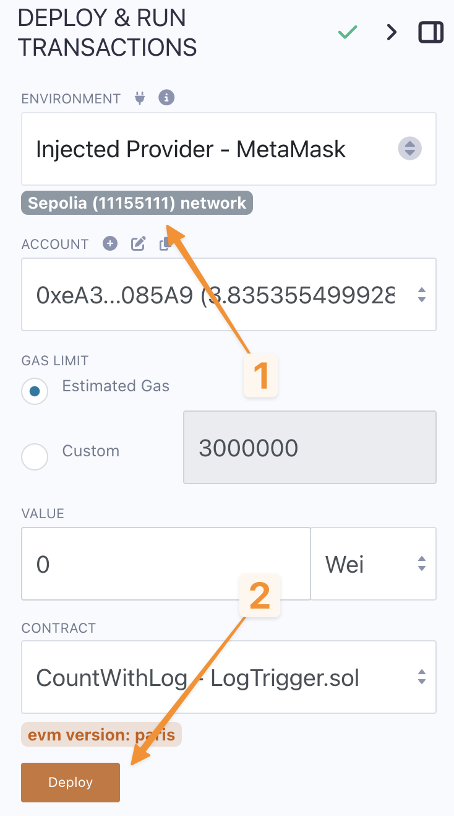Click the Sepolia (11155111) network badge
The height and width of the screenshot is (816, 454).
(137, 203)
